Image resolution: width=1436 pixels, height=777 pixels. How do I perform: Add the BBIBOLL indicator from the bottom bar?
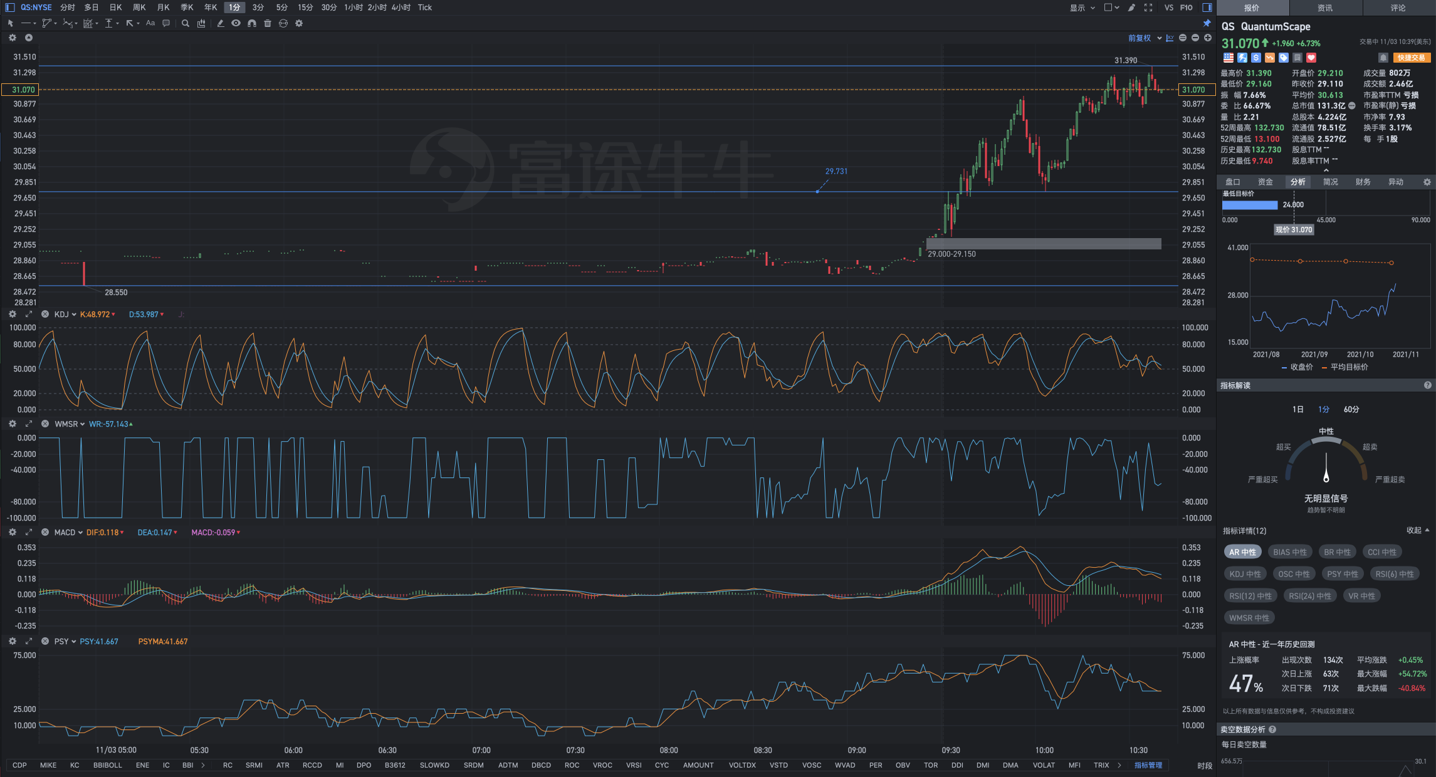108,765
